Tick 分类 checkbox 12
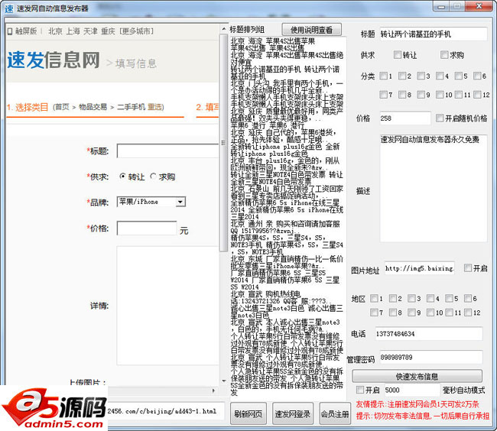 (477, 94)
